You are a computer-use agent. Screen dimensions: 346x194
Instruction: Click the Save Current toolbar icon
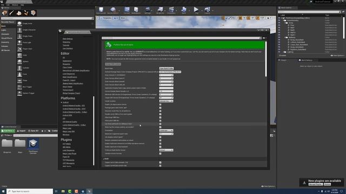tap(101, 10)
